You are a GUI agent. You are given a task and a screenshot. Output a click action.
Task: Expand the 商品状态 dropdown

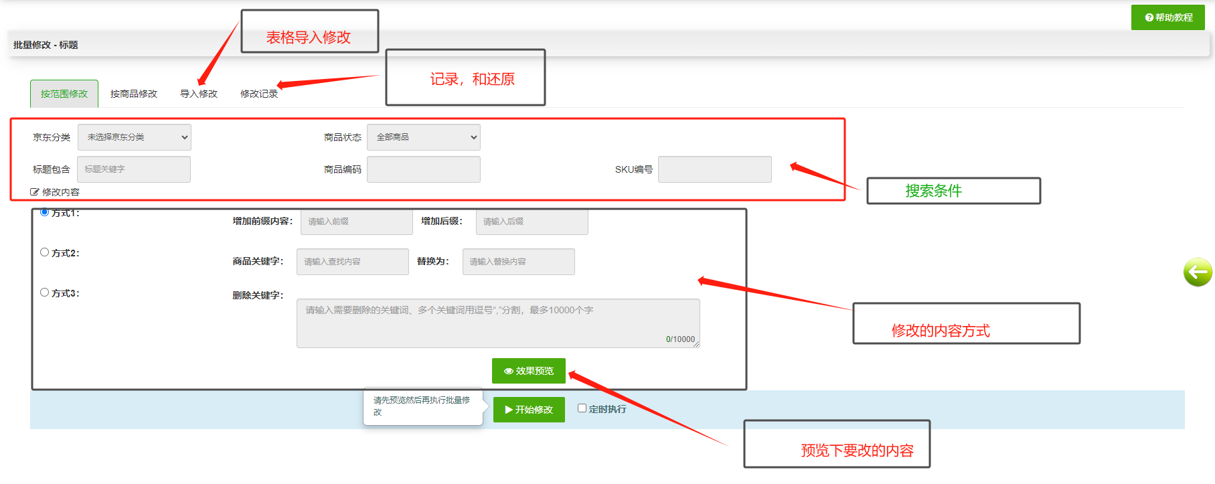coord(423,137)
